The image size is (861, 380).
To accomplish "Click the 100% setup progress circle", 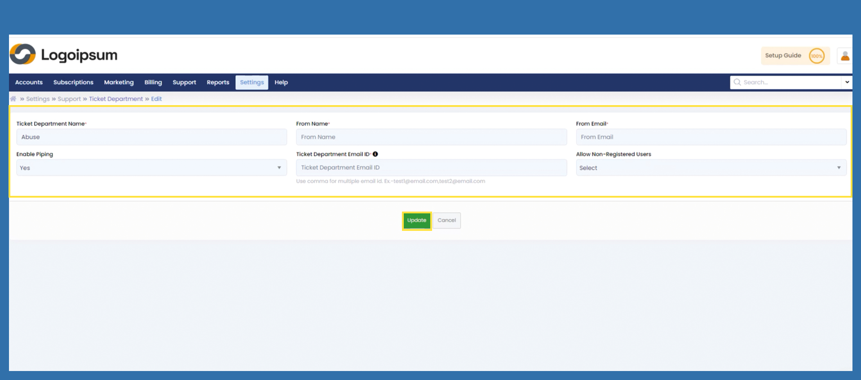I will pyautogui.click(x=817, y=56).
